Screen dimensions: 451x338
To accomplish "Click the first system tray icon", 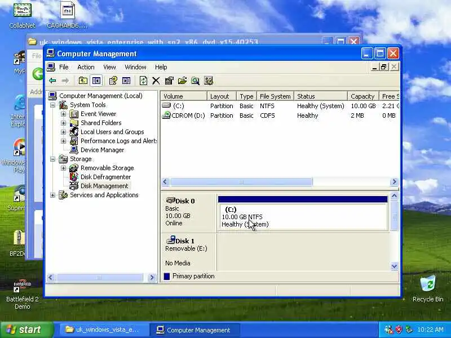I will pos(388,330).
